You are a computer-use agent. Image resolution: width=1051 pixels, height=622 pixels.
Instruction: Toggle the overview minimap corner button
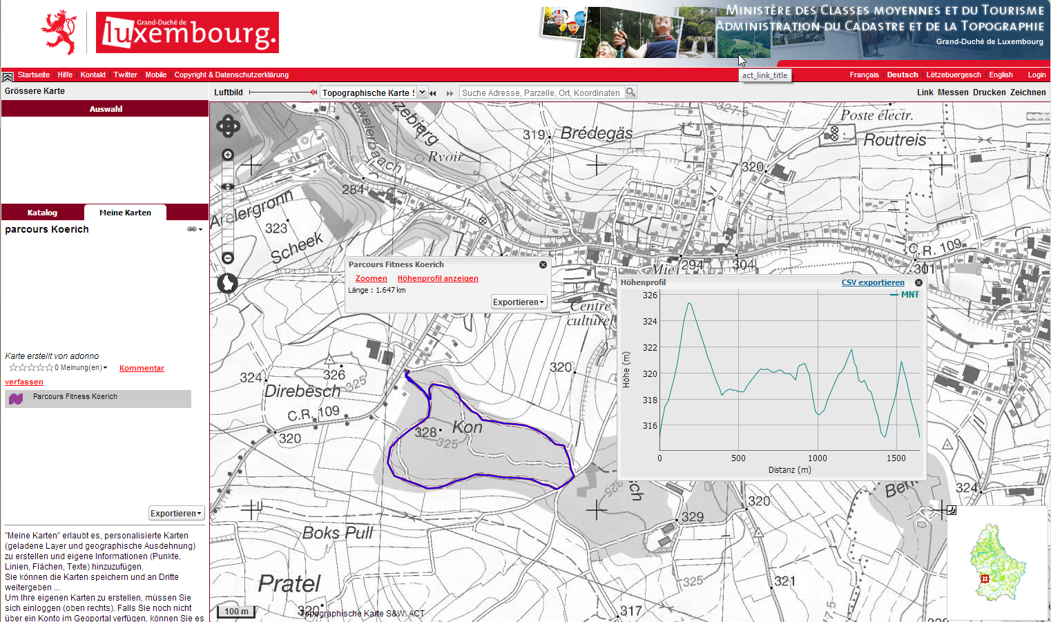tap(951, 510)
